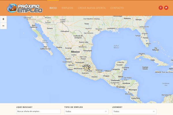Click the 'Sinaloa' label on map

pos(59,47)
